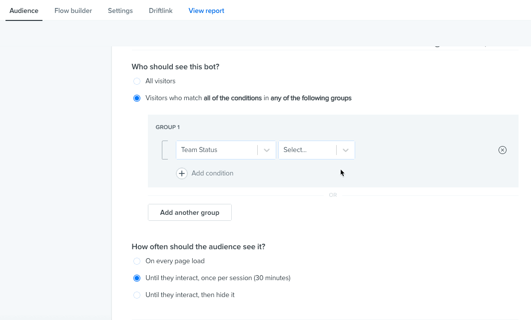Click the GROUP 1 heading label
531x320 pixels.
tap(168, 127)
